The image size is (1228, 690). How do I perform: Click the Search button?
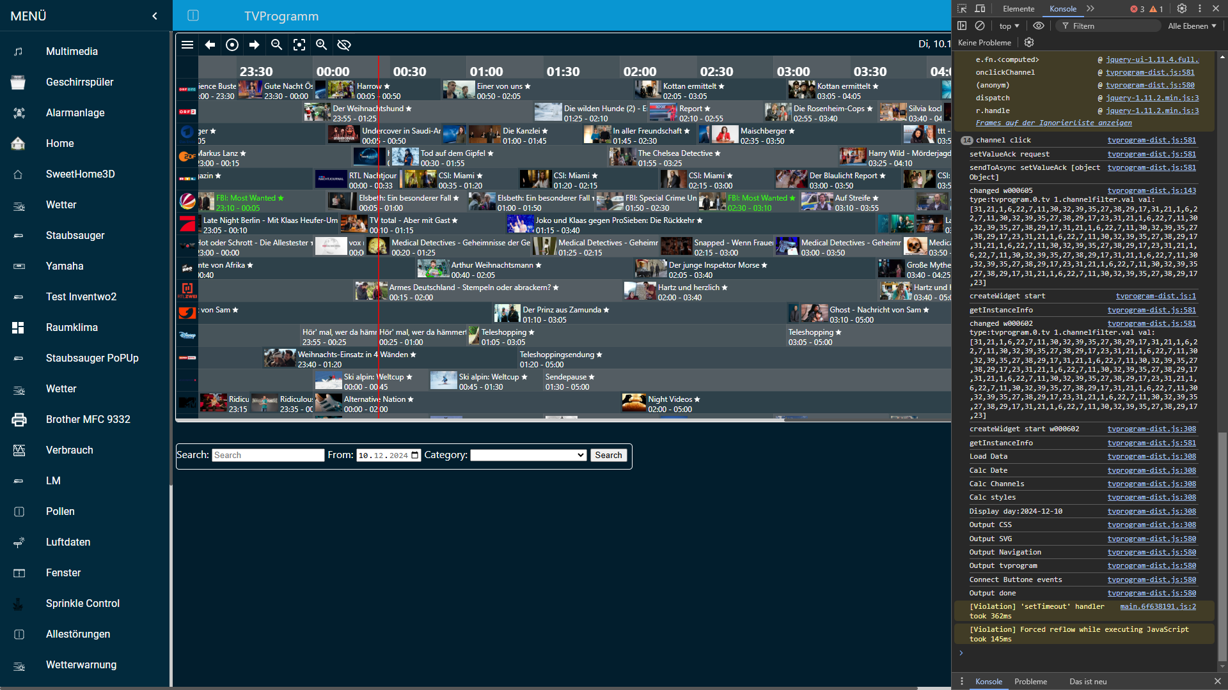pos(608,455)
